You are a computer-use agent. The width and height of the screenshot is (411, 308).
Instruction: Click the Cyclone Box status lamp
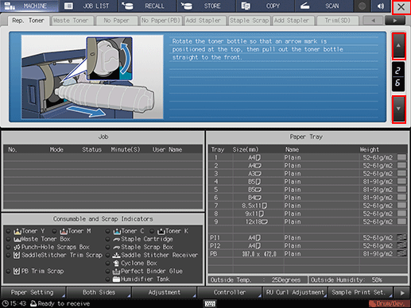107,264
